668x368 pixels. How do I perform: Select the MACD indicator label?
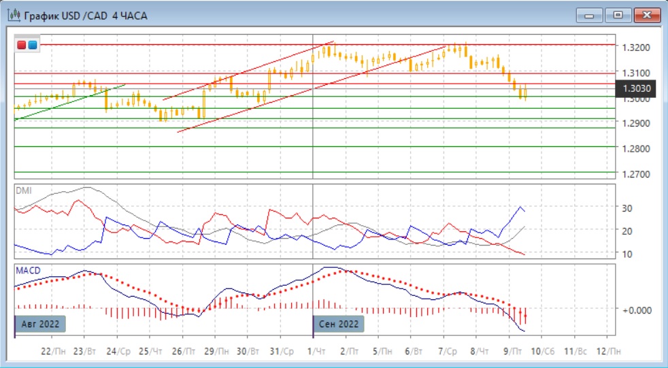(x=28, y=270)
